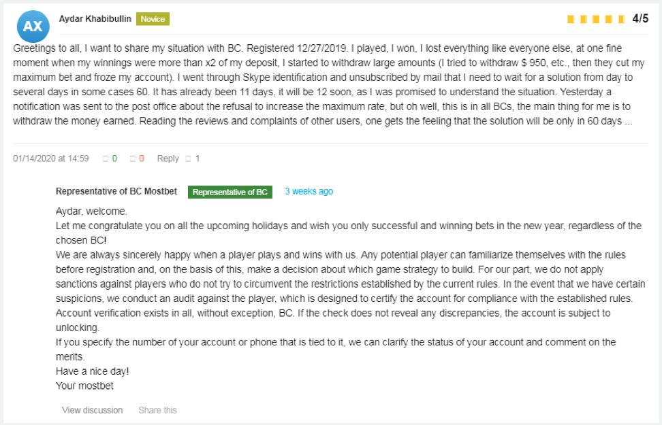
Task: Select the second rating star
Action: click(583, 19)
